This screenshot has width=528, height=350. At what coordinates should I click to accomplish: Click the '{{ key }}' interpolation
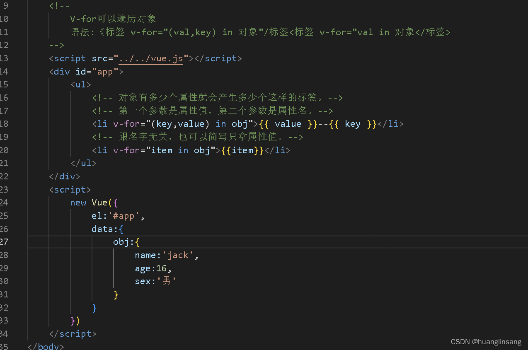[x=353, y=124]
